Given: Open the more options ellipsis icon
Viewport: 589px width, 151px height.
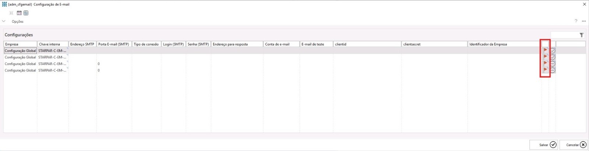Looking at the screenshot, I should click(x=583, y=21).
